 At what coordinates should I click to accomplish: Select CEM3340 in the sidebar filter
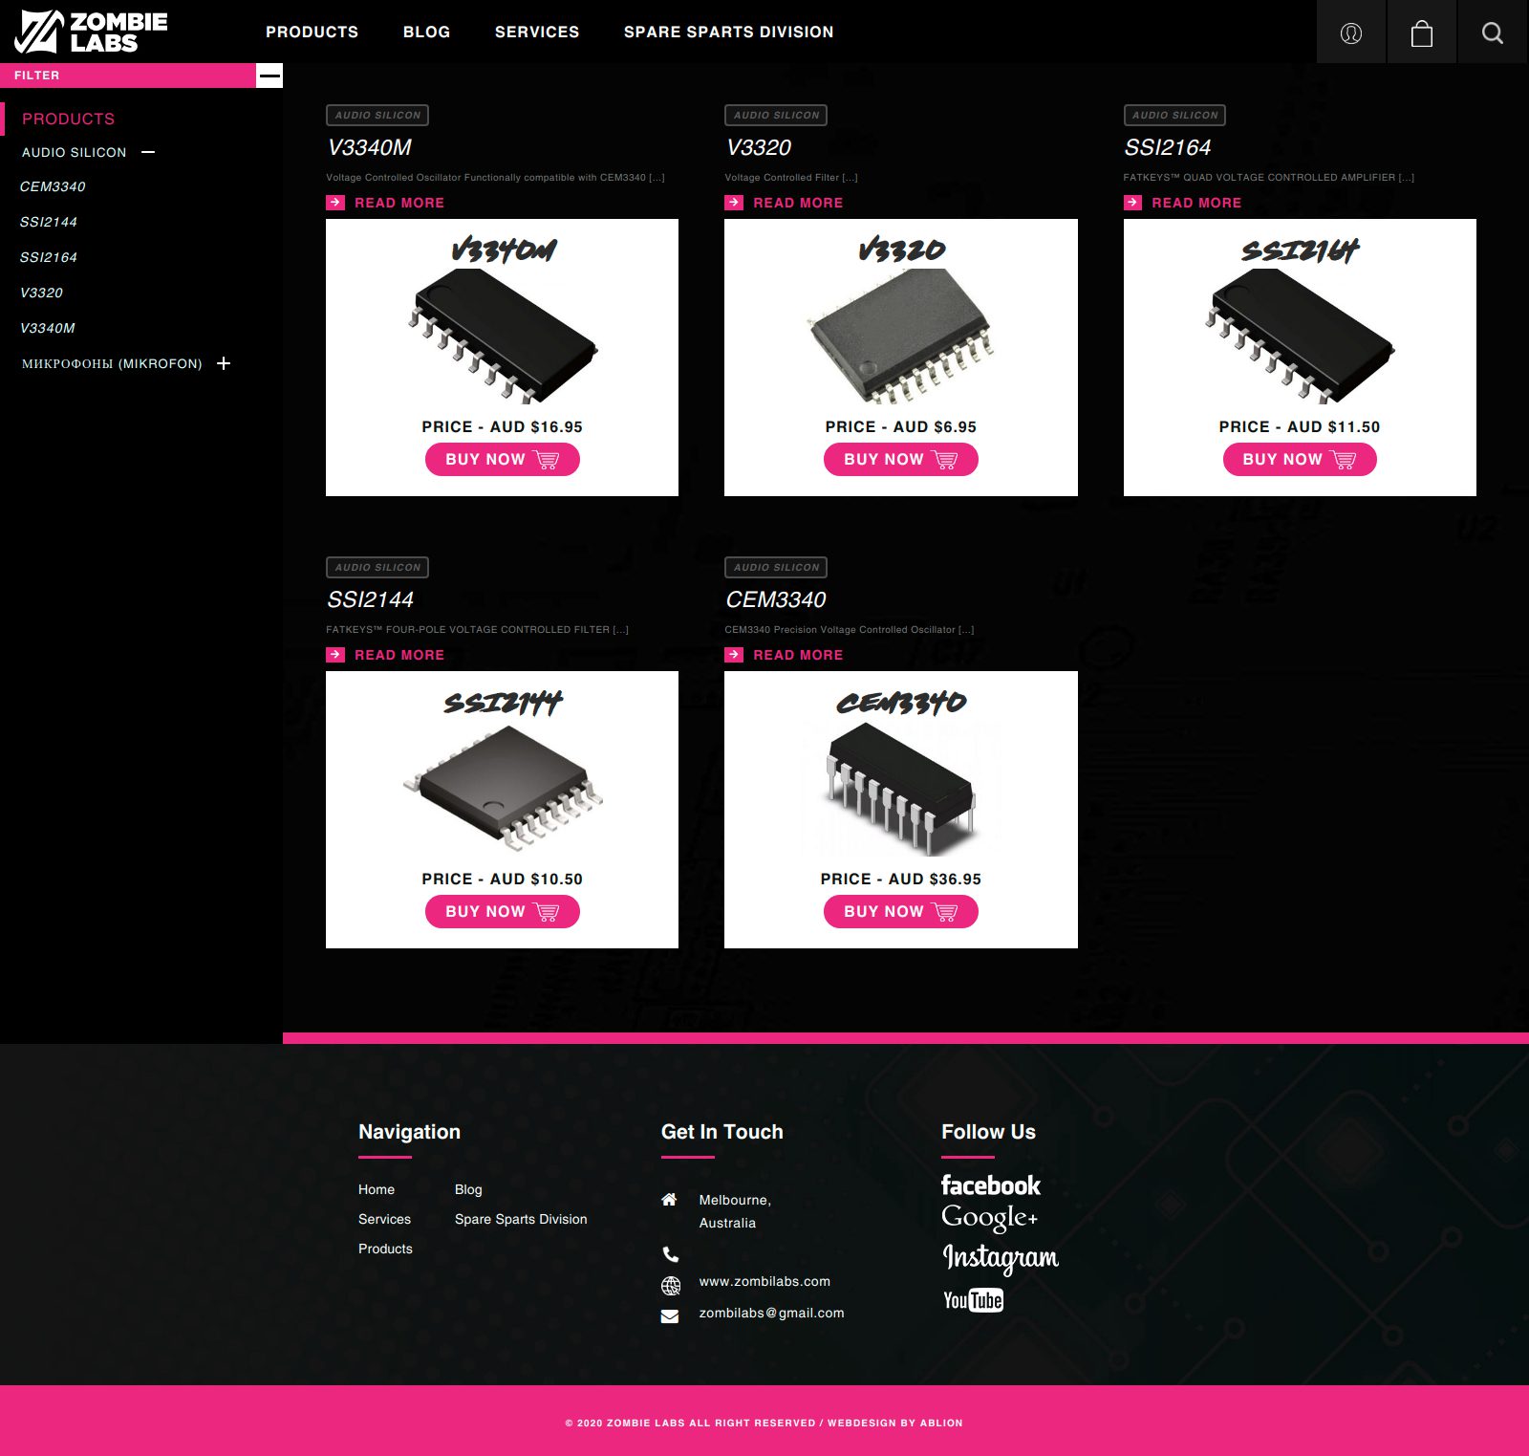coord(53,186)
